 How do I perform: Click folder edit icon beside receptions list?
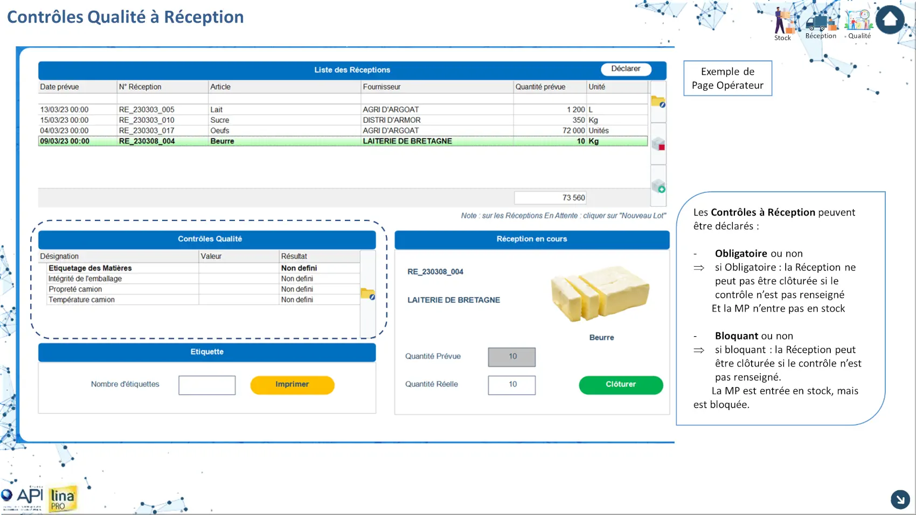pos(658,101)
